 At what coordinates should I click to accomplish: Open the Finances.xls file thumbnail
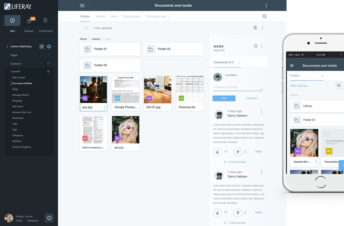pos(190,90)
